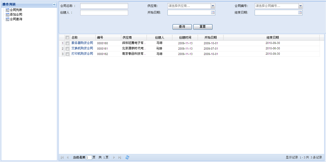The width and height of the screenshot is (326, 162).
Task: Select 合同查询 in the operations tree
Action: [16, 19]
